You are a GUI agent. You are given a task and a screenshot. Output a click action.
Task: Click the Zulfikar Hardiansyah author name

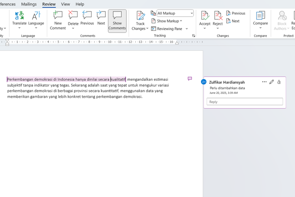pos(227,82)
